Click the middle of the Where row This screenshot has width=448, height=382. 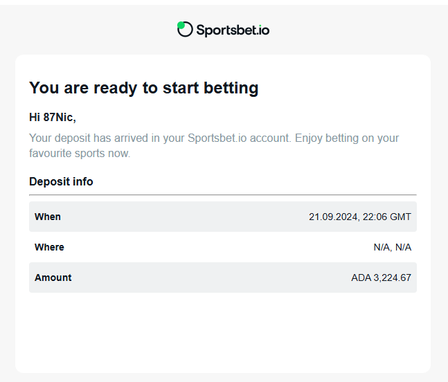tap(222, 247)
